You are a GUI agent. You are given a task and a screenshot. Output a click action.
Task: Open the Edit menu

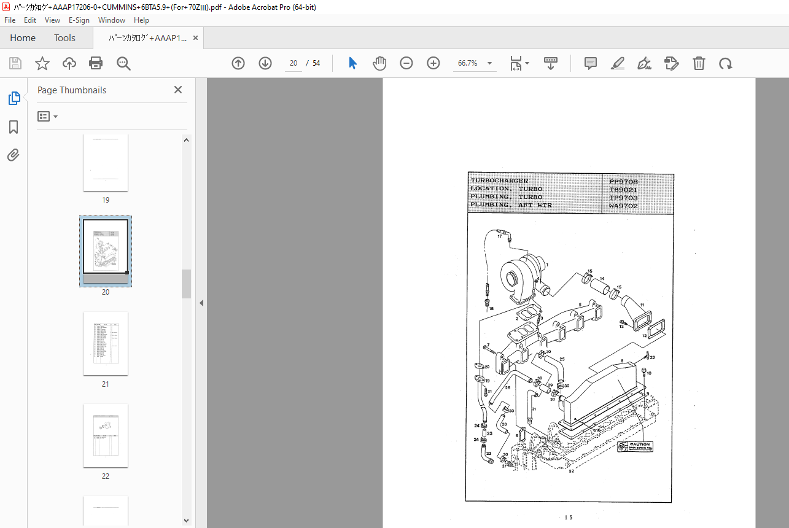point(30,20)
